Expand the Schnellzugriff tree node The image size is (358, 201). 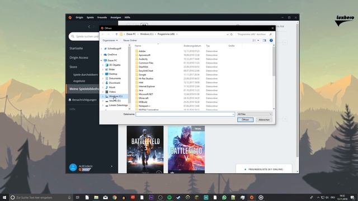pos(102,49)
